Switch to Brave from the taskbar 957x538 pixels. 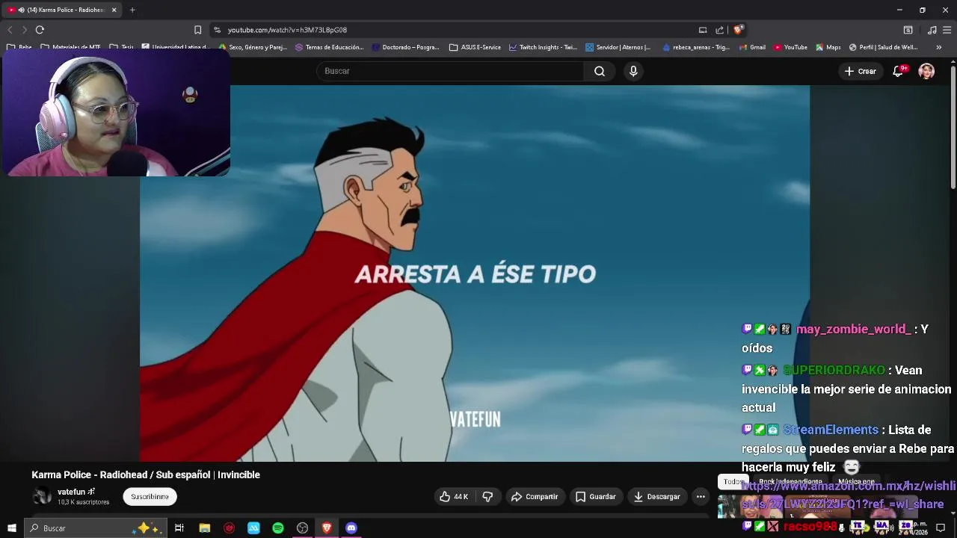tap(327, 528)
